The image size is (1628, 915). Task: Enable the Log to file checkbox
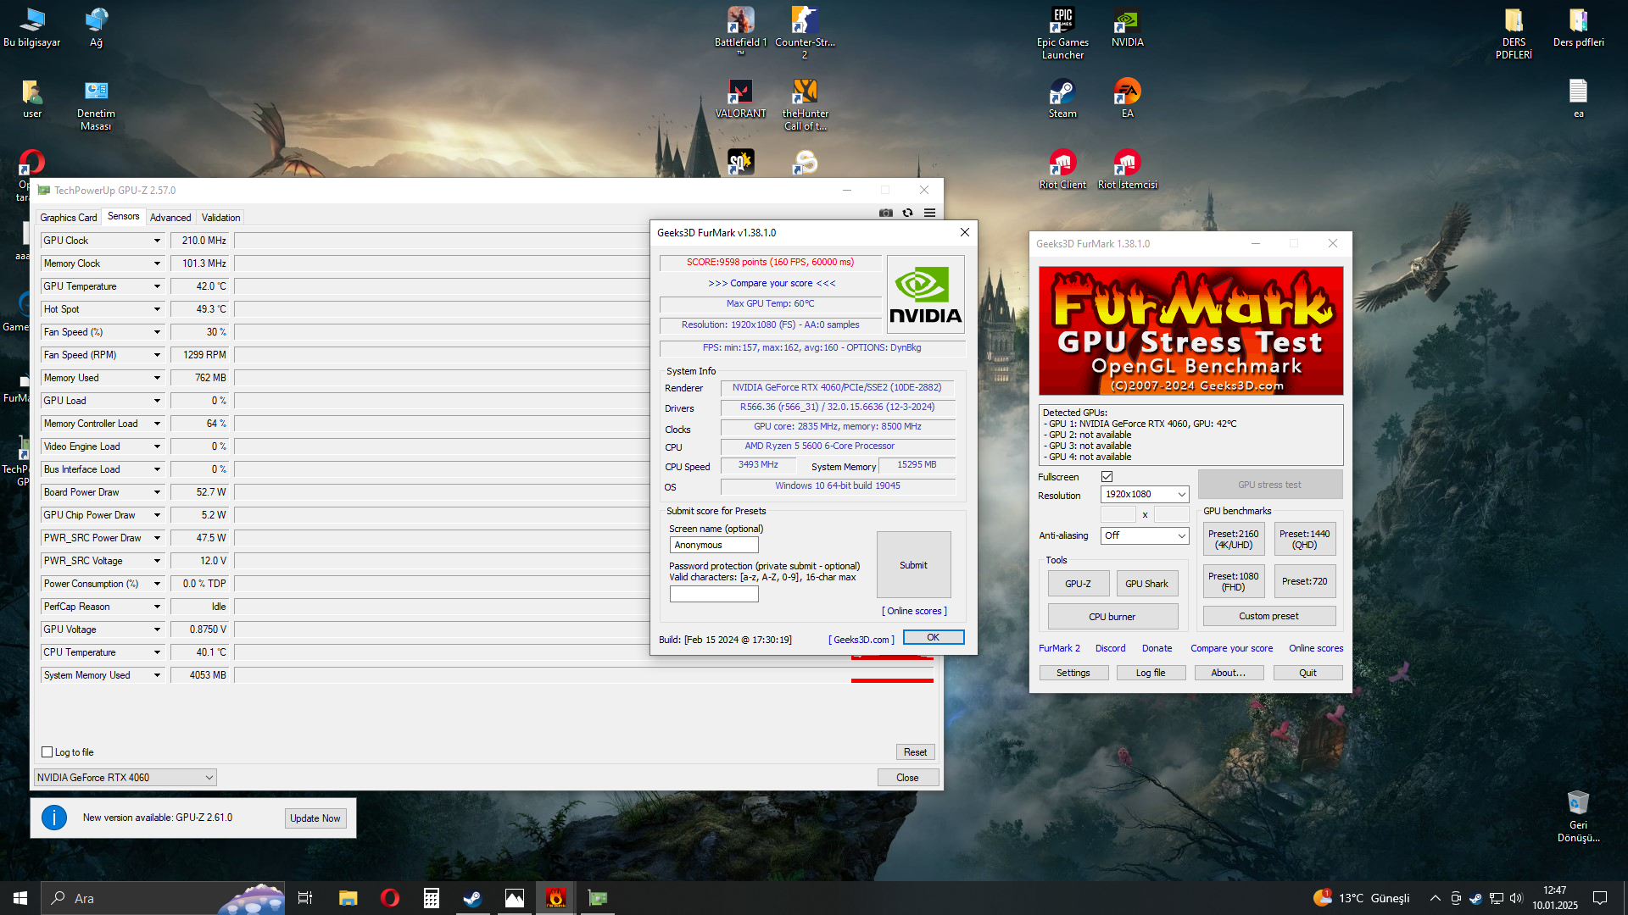tap(47, 752)
